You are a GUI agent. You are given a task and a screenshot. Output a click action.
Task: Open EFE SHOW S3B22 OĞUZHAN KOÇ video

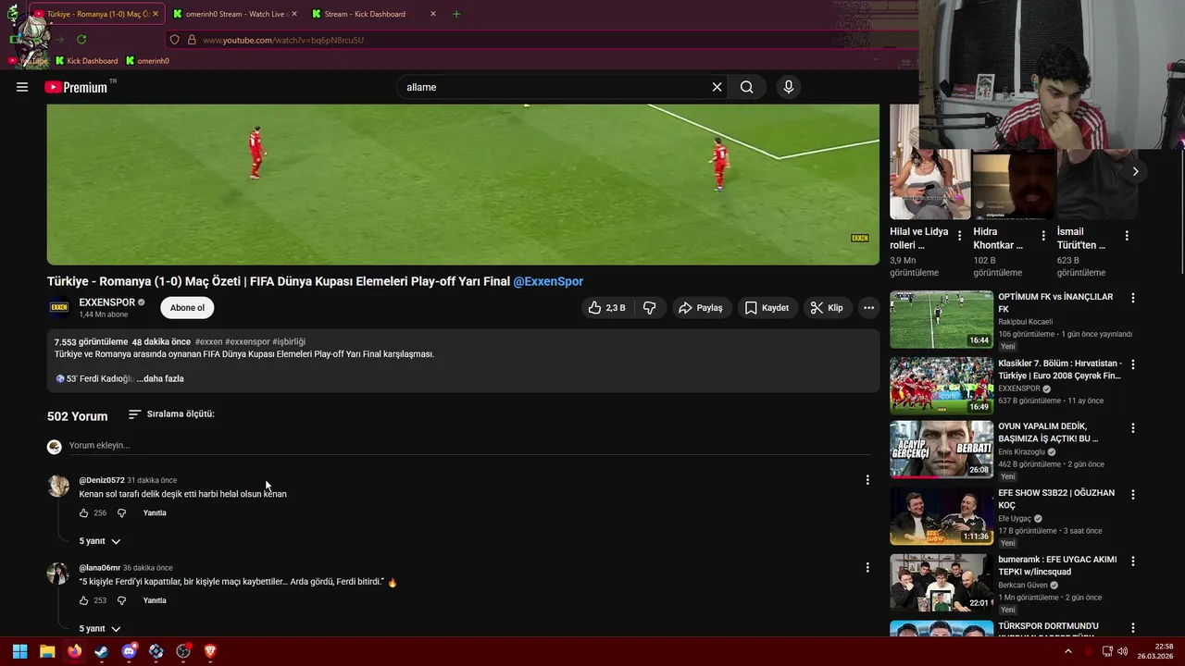click(x=941, y=515)
